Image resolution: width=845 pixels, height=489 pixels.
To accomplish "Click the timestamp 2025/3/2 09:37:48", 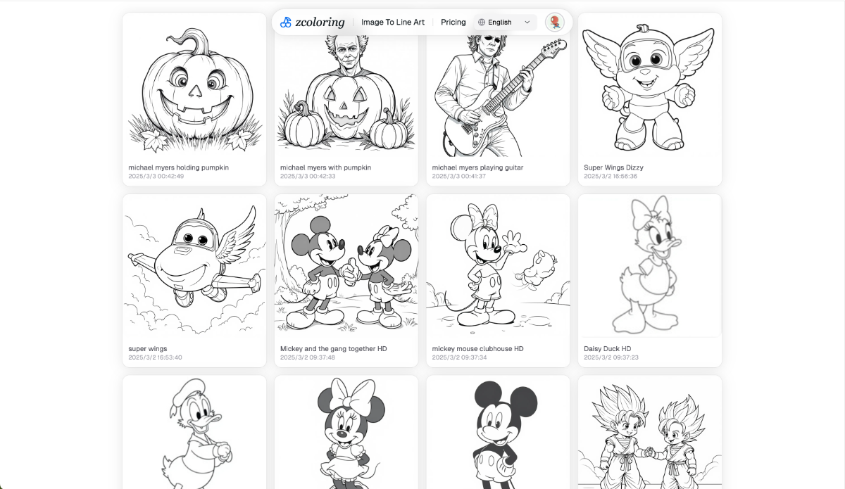I will click(x=308, y=357).
